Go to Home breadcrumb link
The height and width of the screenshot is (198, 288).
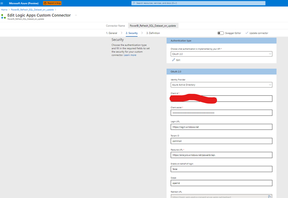(x=4, y=10)
